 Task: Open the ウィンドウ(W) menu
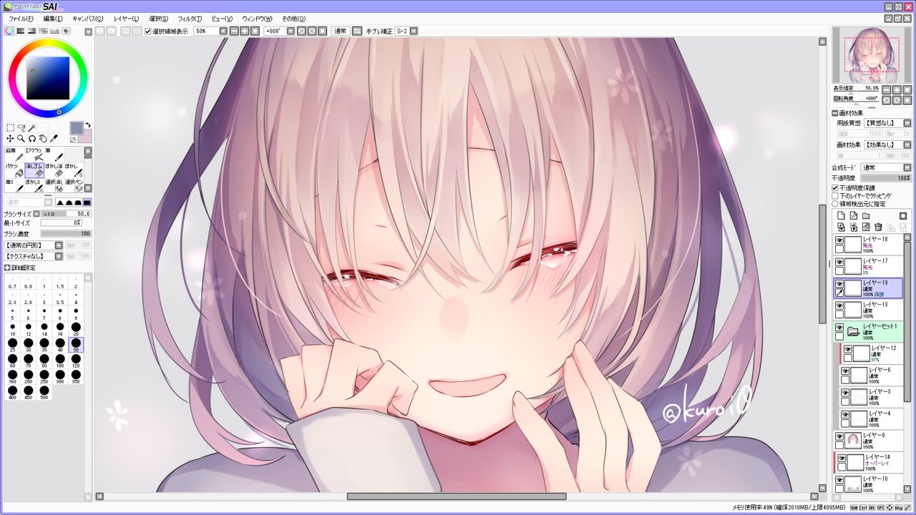[257, 19]
